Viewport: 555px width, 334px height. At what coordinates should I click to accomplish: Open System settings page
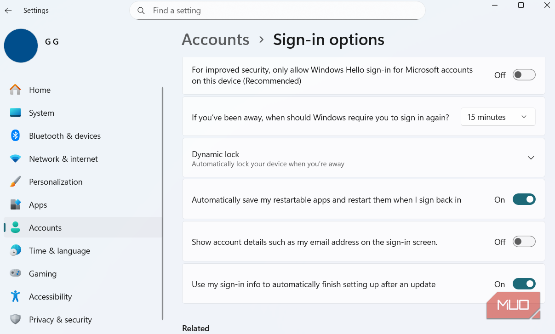click(x=83, y=113)
